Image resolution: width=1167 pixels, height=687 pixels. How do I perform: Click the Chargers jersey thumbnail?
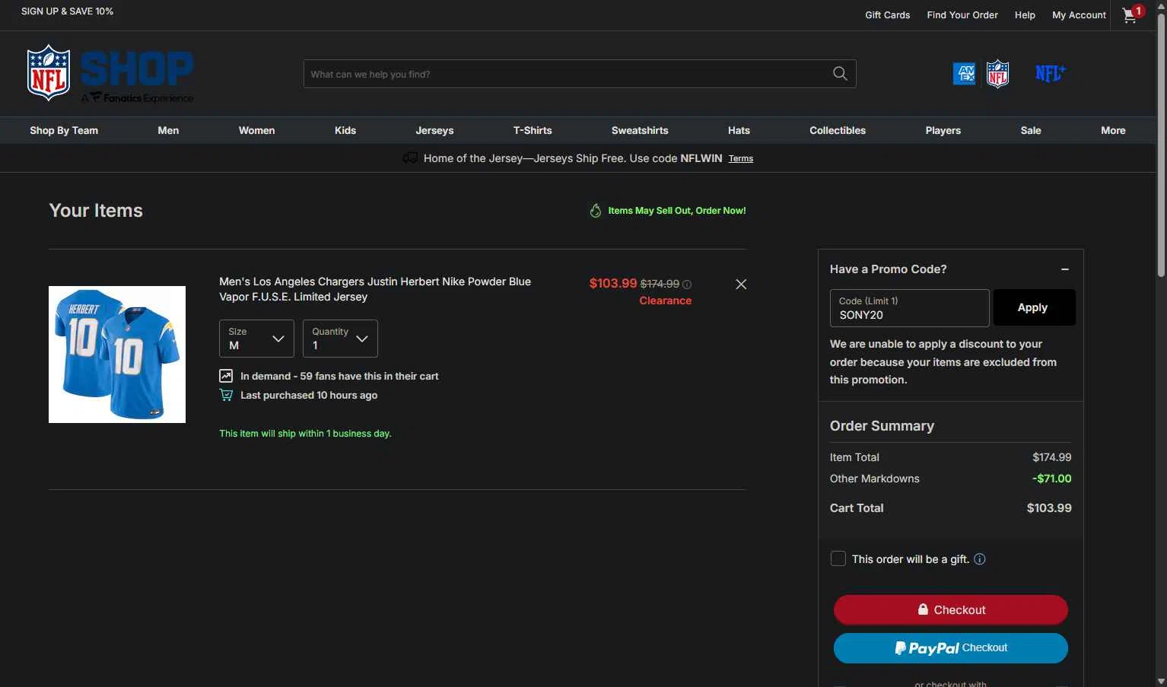pyautogui.click(x=117, y=355)
